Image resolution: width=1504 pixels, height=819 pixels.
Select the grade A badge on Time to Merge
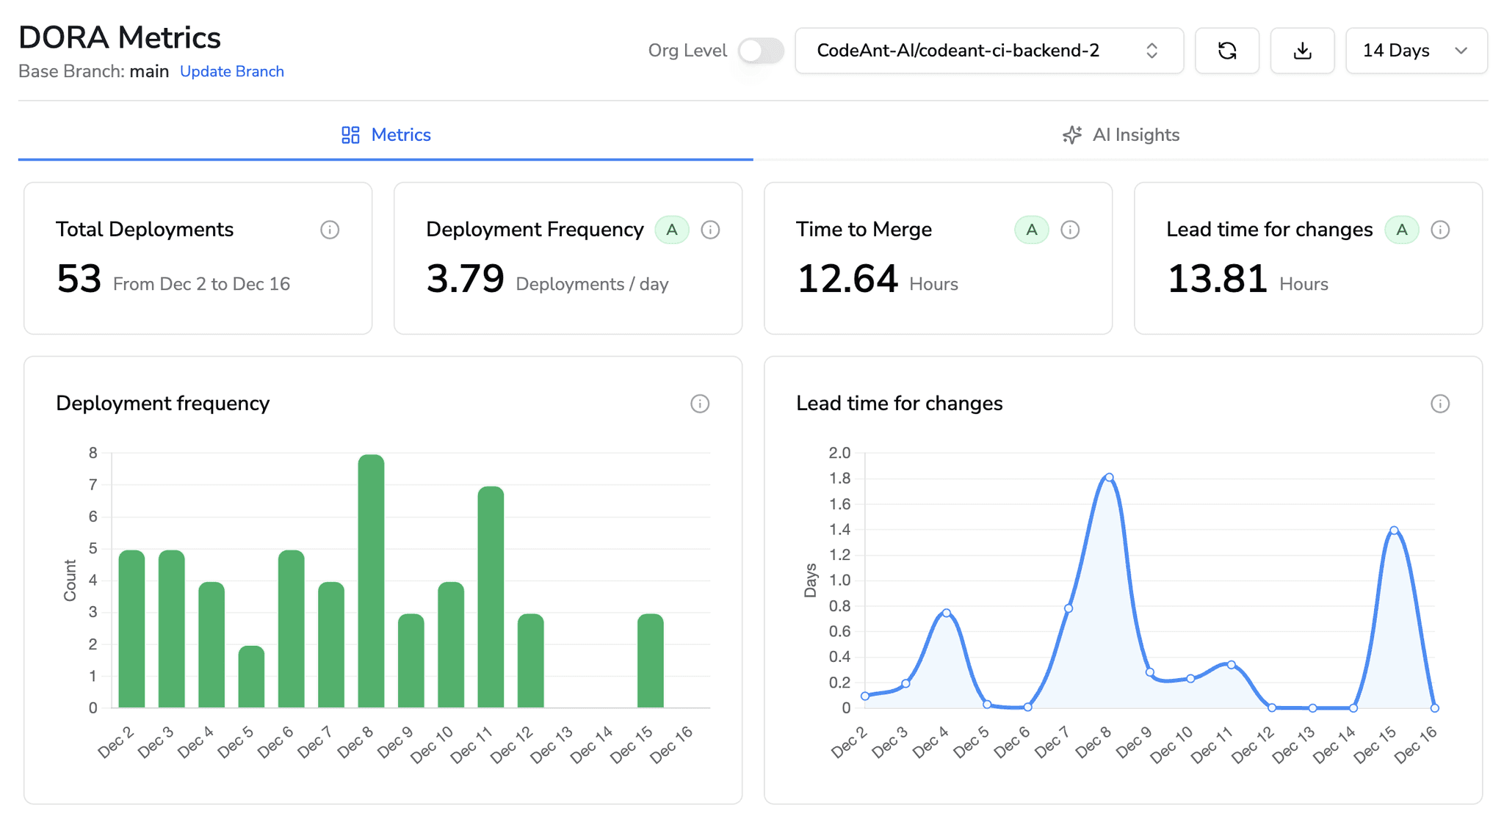[x=1031, y=230]
